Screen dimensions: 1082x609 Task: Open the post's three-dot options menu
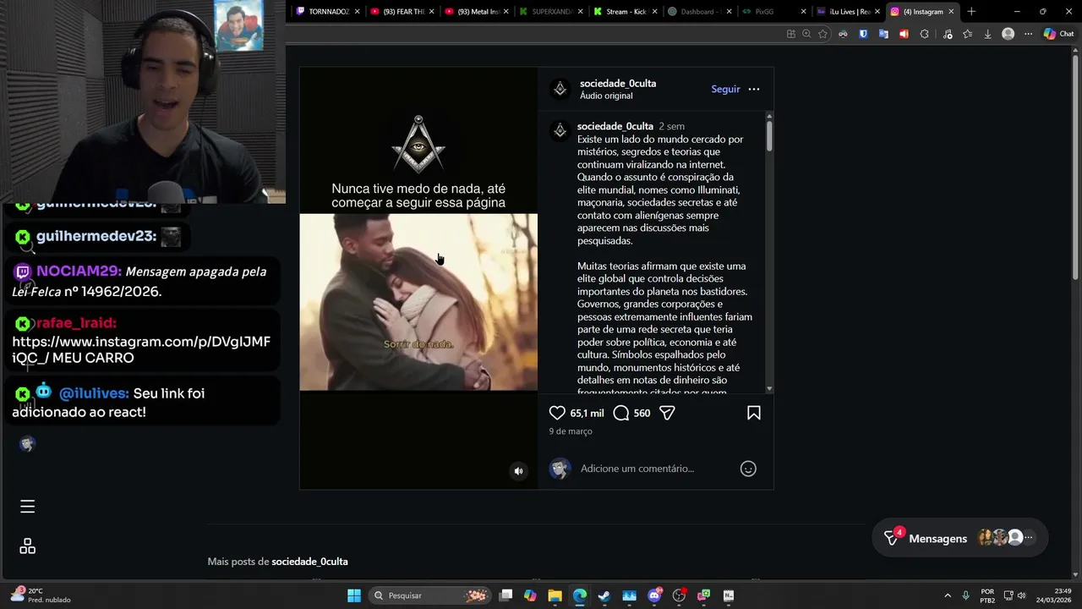tap(754, 89)
